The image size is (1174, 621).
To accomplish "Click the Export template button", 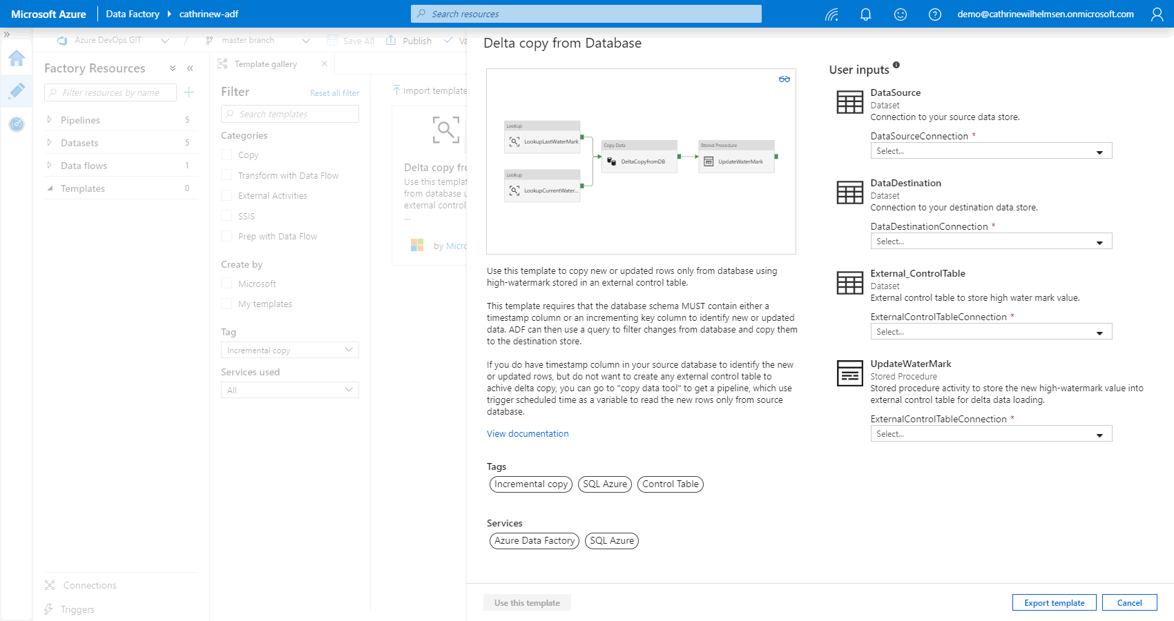I will (1054, 602).
